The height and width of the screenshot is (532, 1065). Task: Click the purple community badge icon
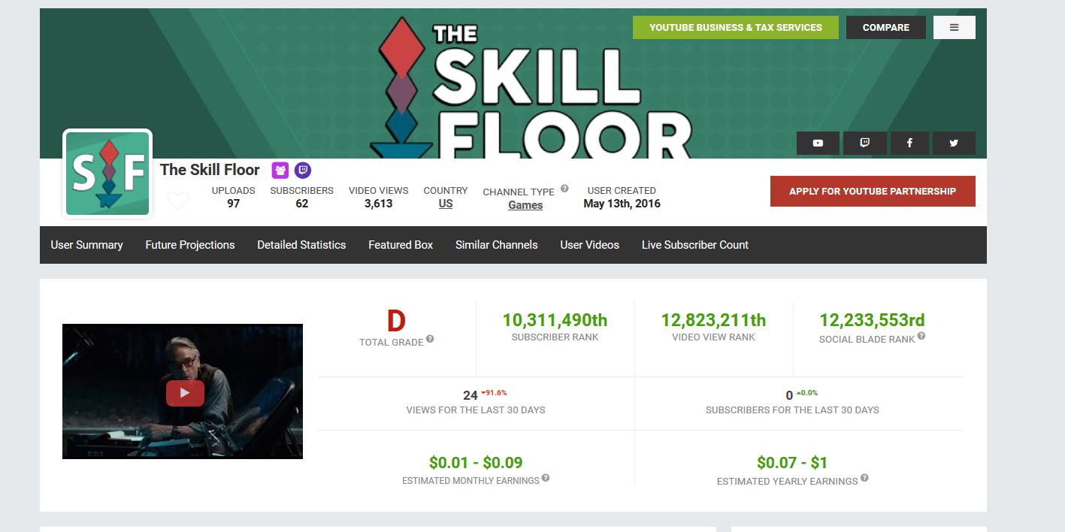point(280,171)
